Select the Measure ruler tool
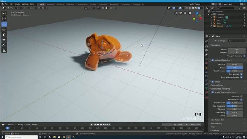Screen dimensions: 247x139 click(x=4, y=50)
